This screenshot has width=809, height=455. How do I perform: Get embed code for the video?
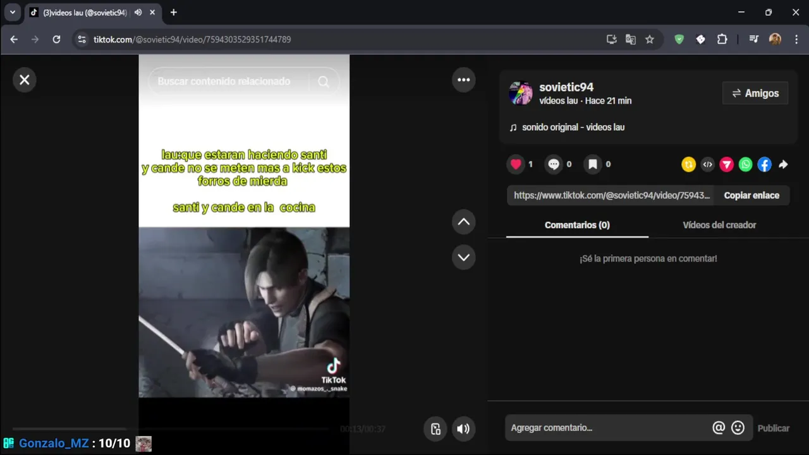pyautogui.click(x=707, y=164)
